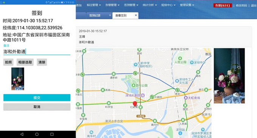Screen dimensions: 257x138
Task: Click the 天虹商场 purple marker icon
Action: pos(186,98)
